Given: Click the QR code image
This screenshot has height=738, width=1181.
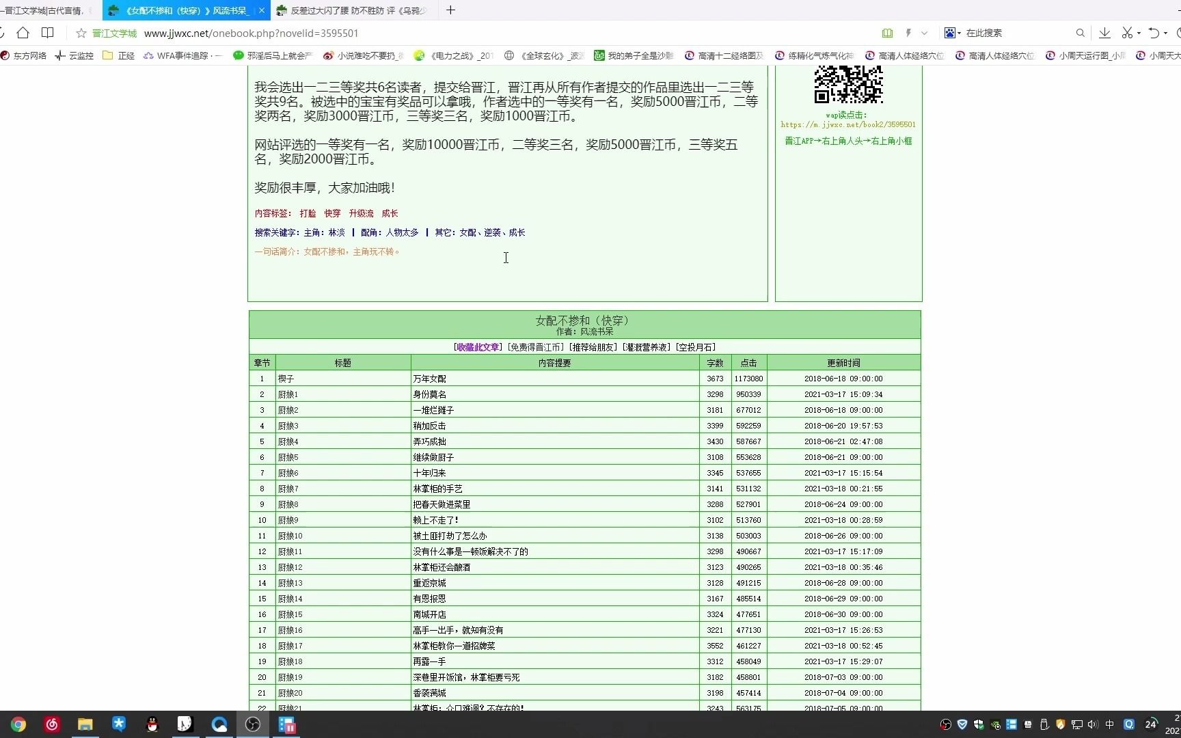Looking at the screenshot, I should click(848, 84).
